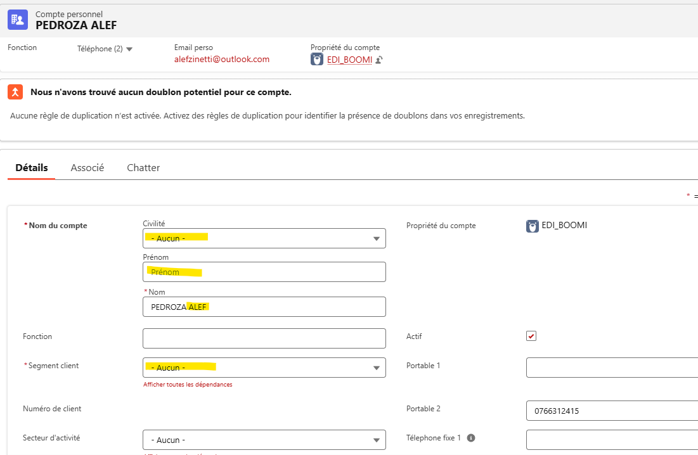Click the duplicate merge orange icon
The height and width of the screenshot is (455, 698).
(15, 92)
